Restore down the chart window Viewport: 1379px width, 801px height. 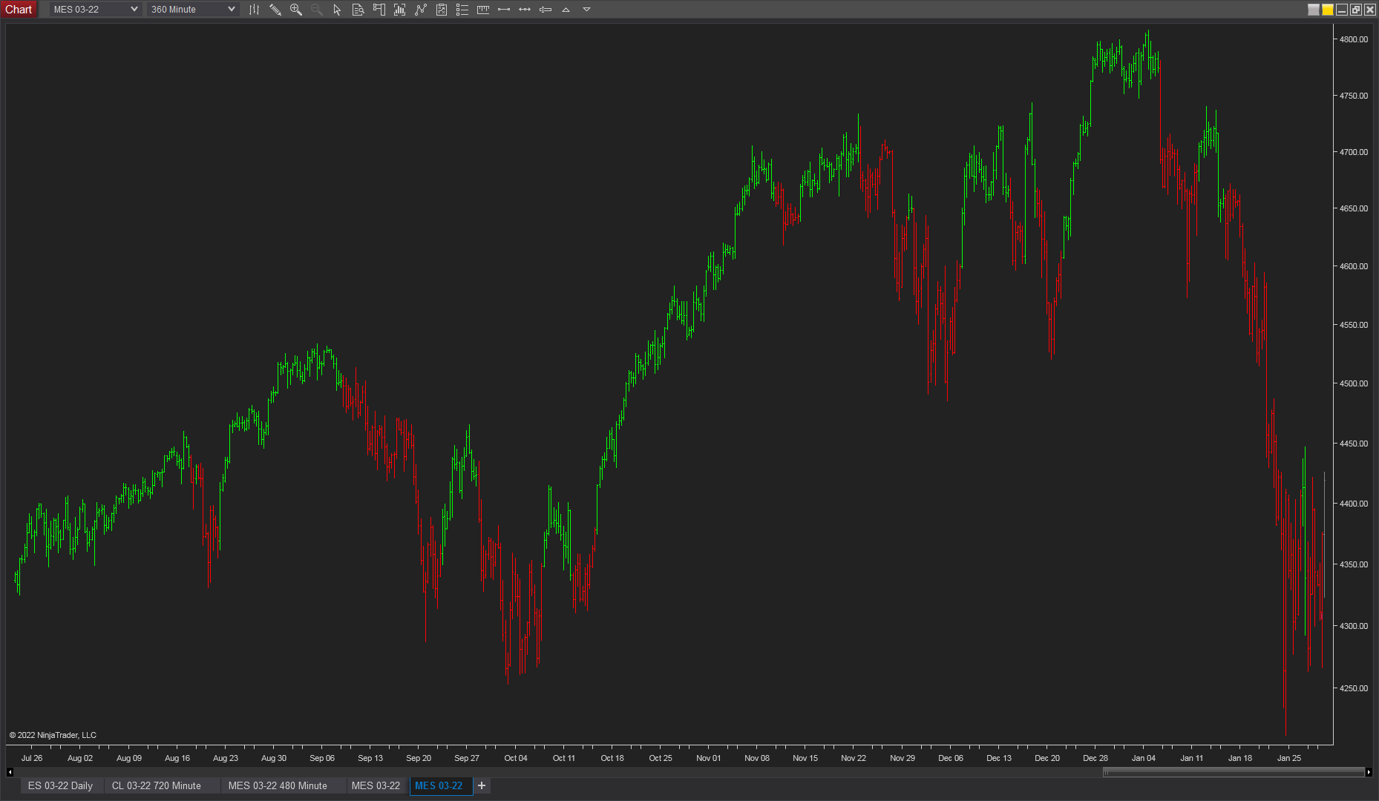point(1356,10)
